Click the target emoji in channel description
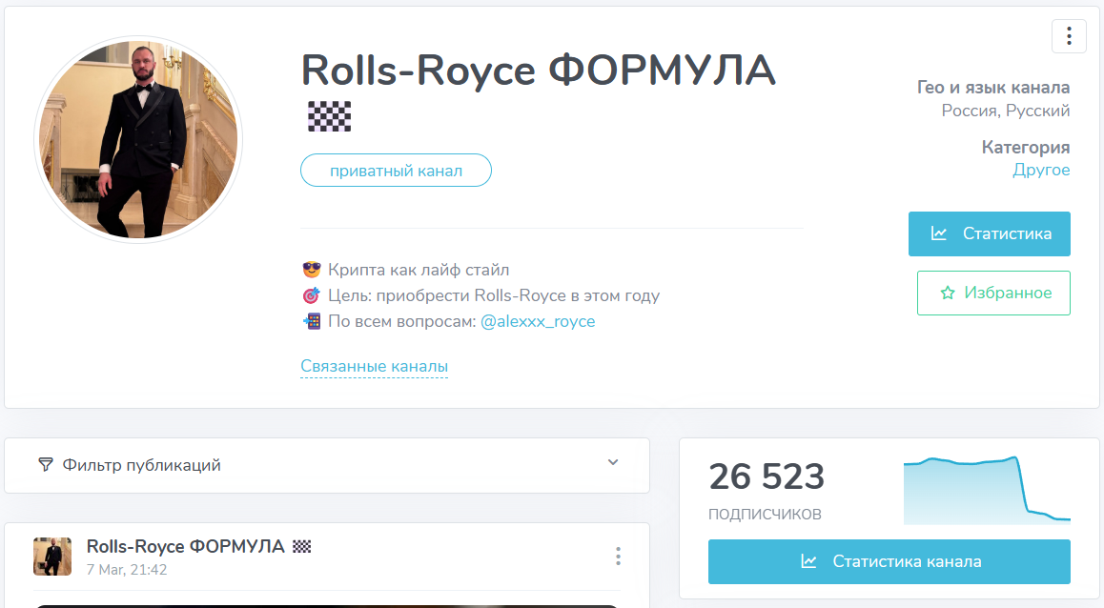Image resolution: width=1104 pixels, height=608 pixels. click(309, 295)
